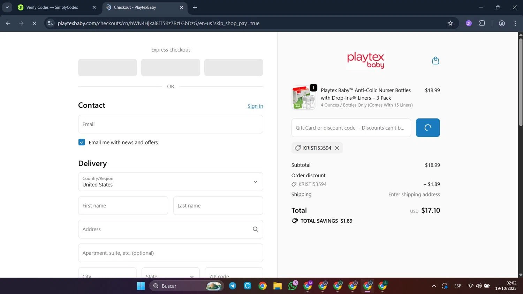
Task: Show hidden system tray icons
Action: (x=434, y=286)
